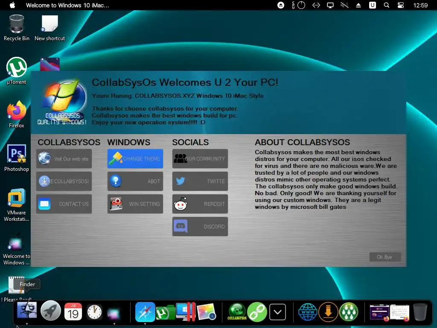Launch µTorrent from the desktop

coord(17,71)
